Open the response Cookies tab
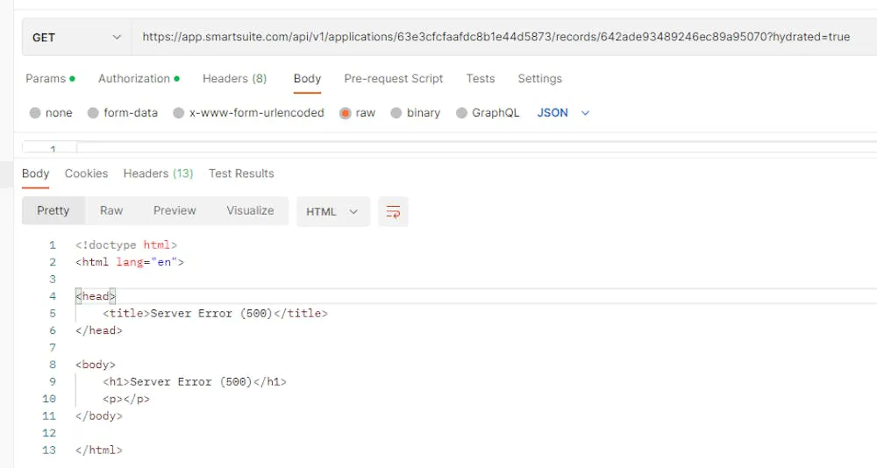This screenshot has width=877, height=468. pyautogui.click(x=86, y=174)
